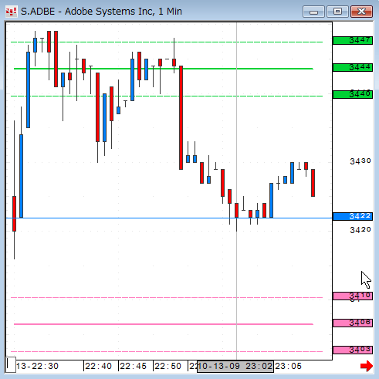Screen dimensions: 379x379
Task: Click the blue 3422 current price marker
Action: tap(353, 216)
